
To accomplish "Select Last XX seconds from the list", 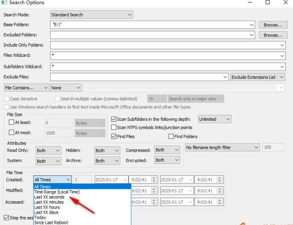I will 49,197.
